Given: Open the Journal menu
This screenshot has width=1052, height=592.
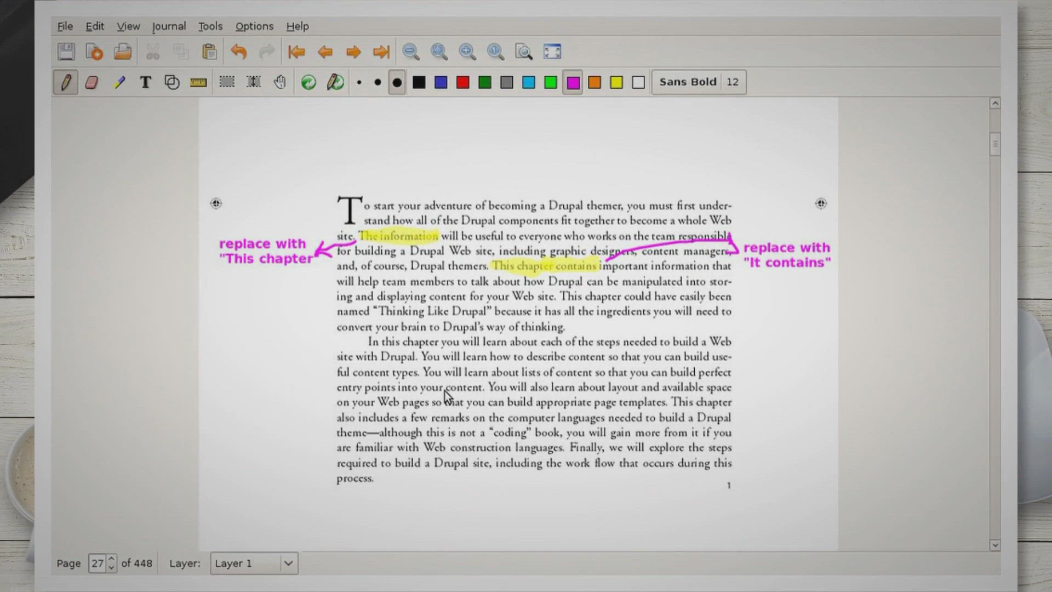Looking at the screenshot, I should click(x=169, y=26).
